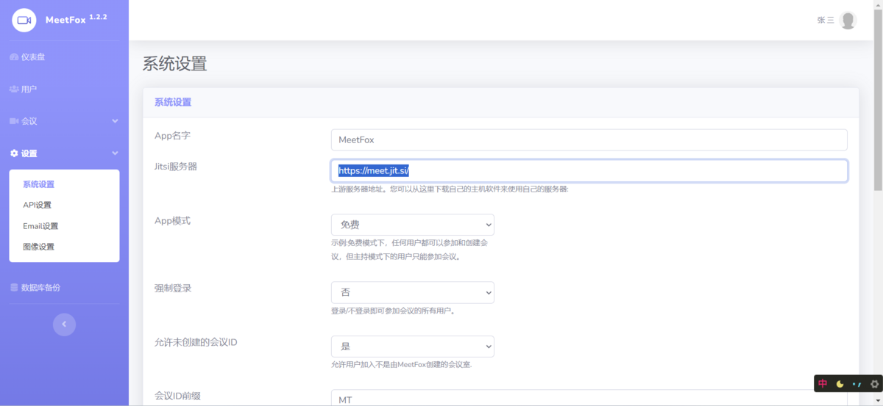This screenshot has height=406, width=883.
Task: Go to 仪表盘 page
Action: [33, 57]
